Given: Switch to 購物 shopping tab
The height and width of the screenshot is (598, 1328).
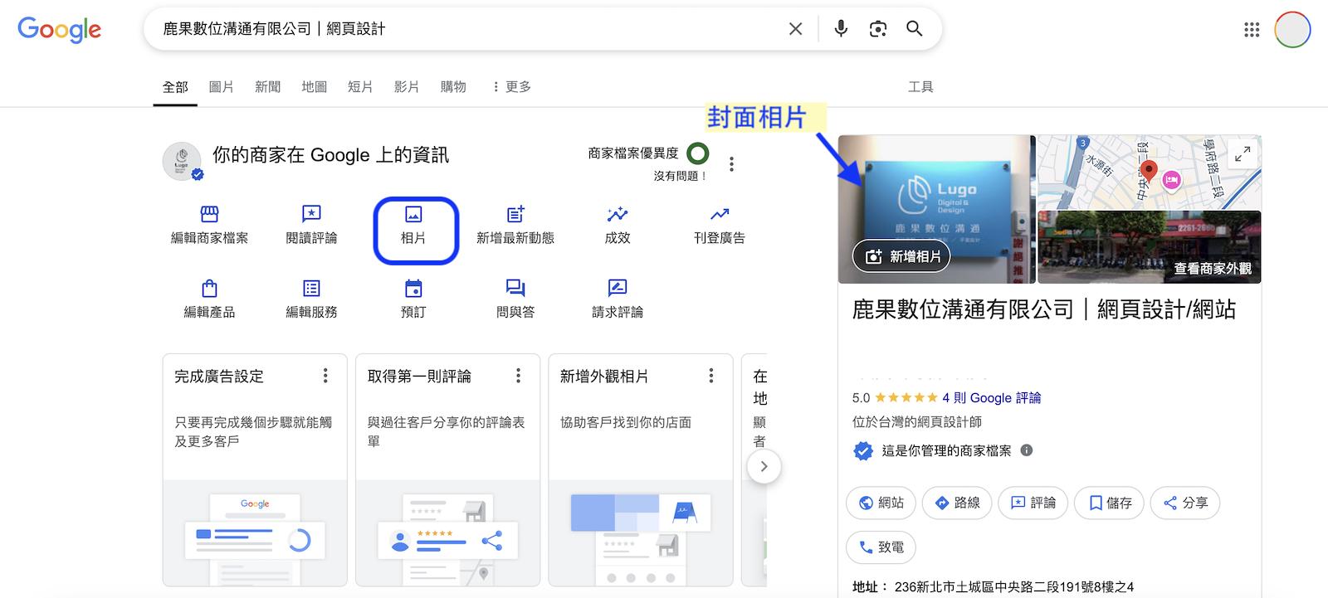Looking at the screenshot, I should (x=453, y=87).
